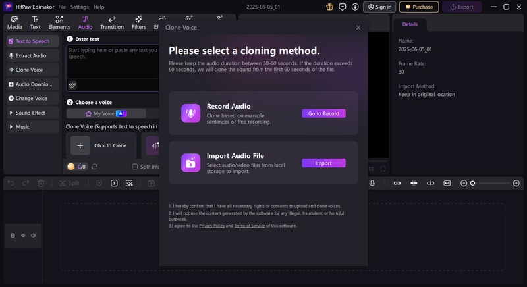Open the Privacy Policy link
The image size is (527, 287).
[x=211, y=226]
